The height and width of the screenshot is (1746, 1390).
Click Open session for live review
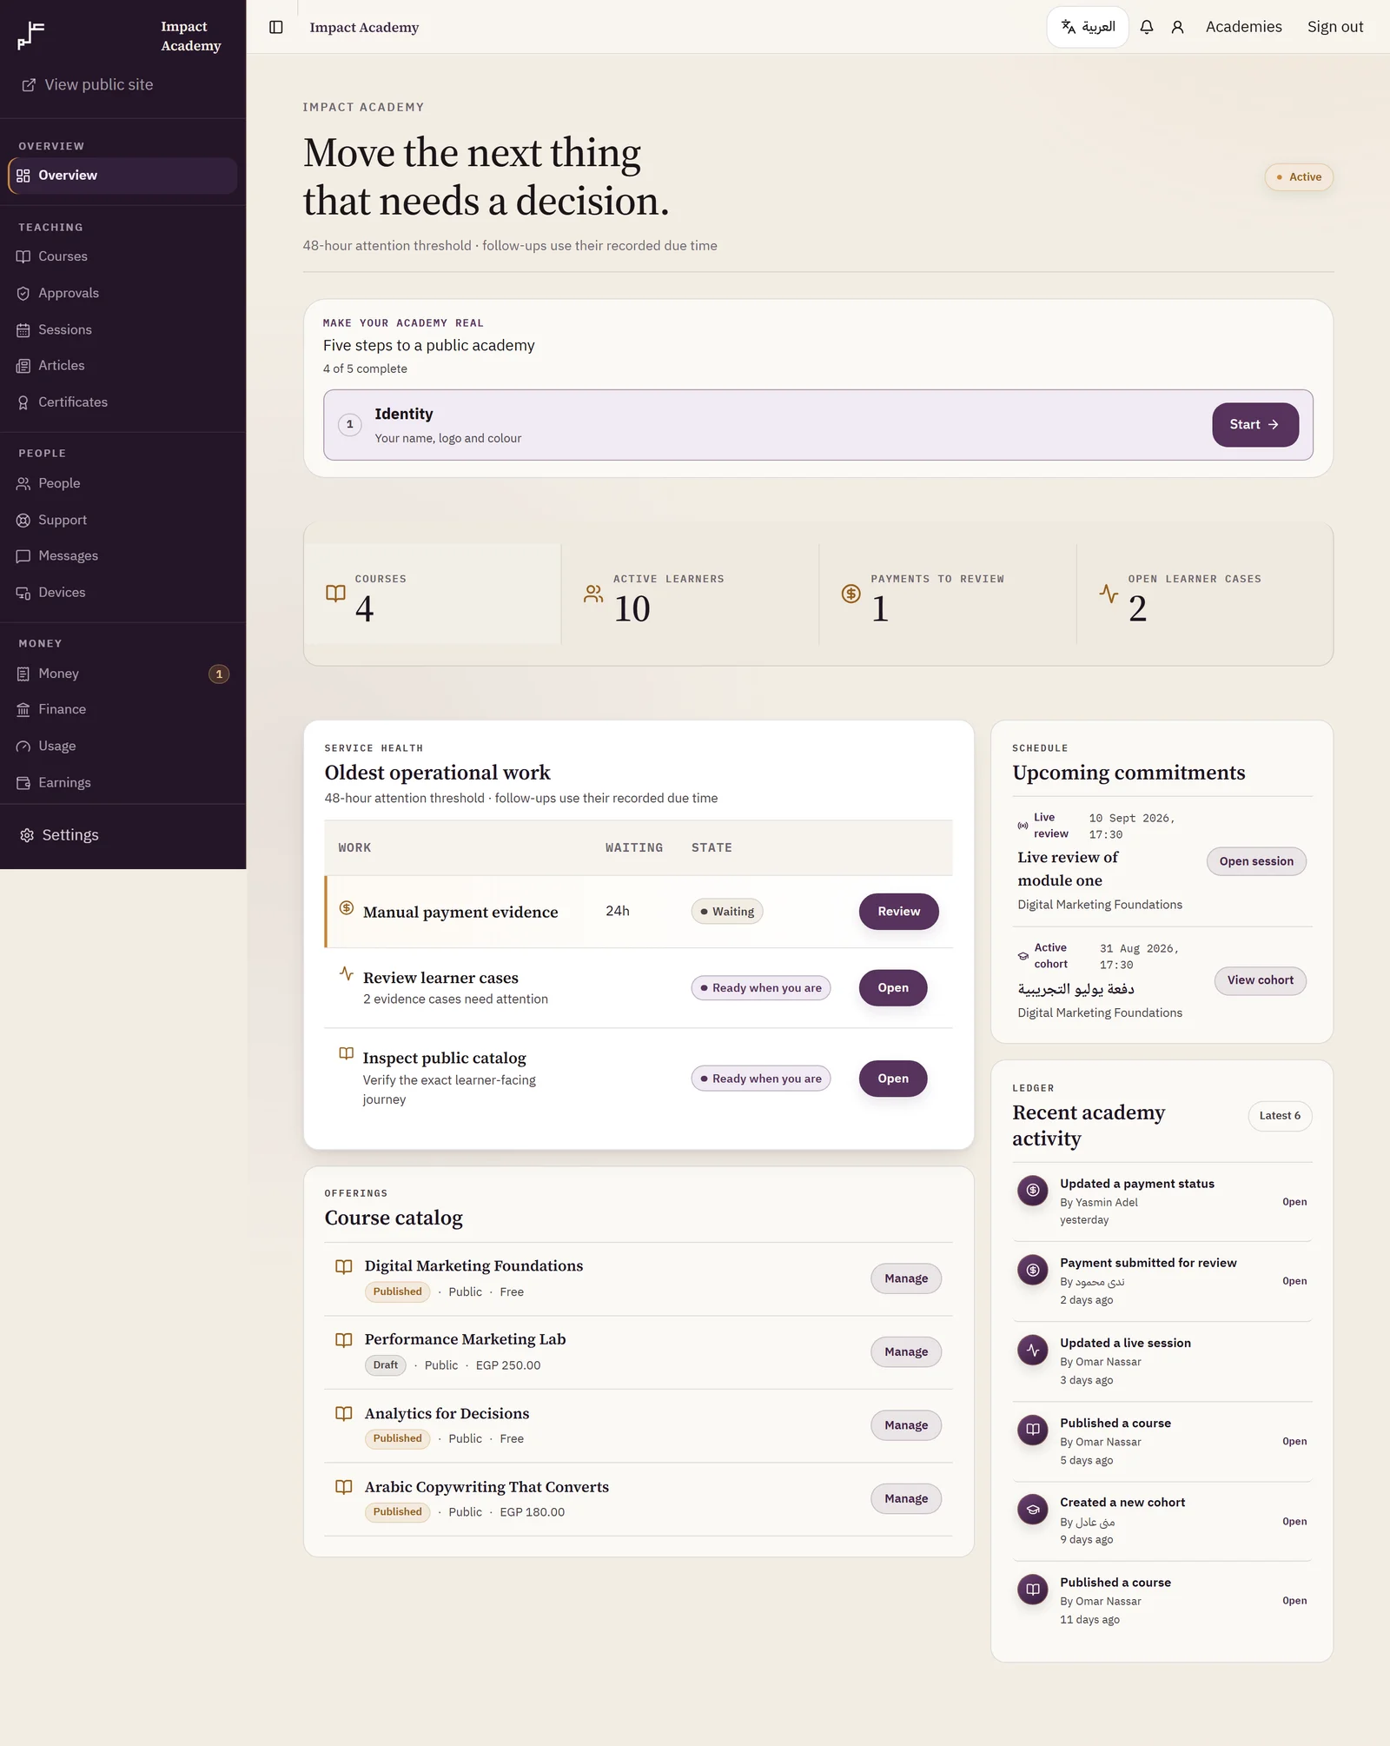coord(1256,861)
